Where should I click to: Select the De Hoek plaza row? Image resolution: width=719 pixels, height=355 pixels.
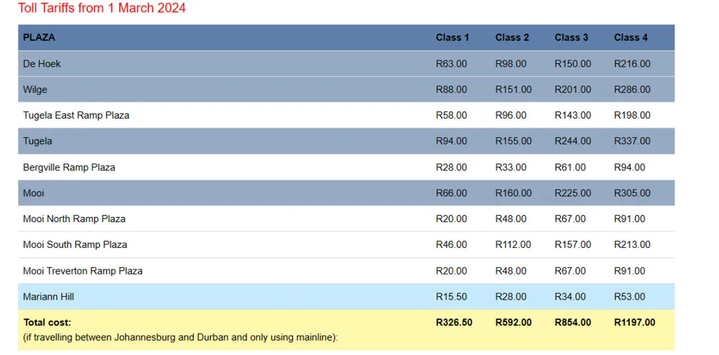point(347,64)
